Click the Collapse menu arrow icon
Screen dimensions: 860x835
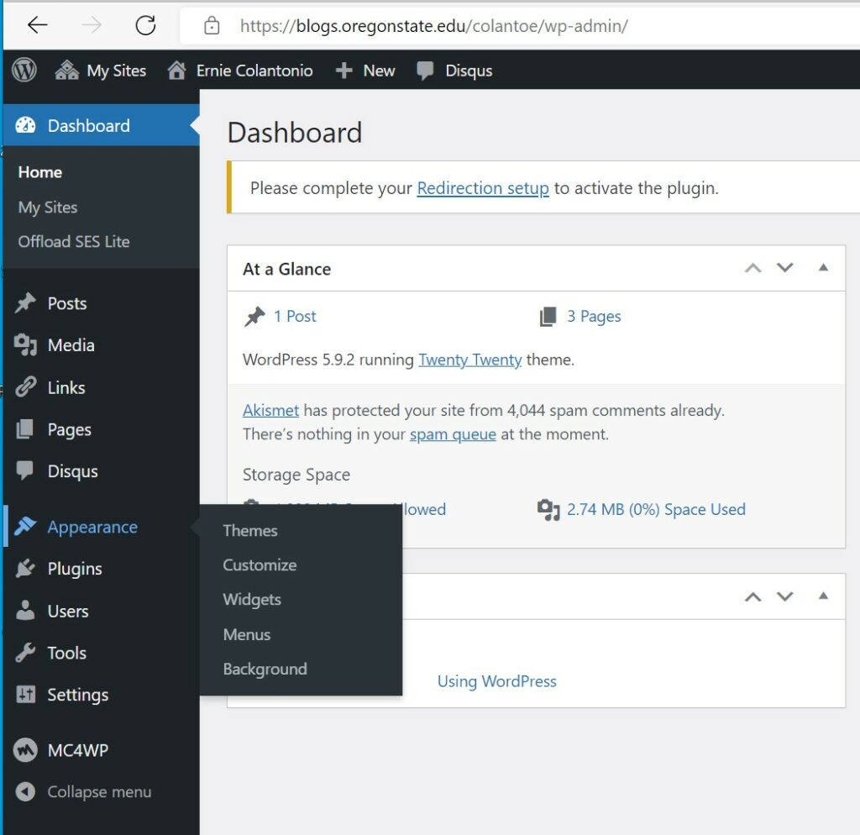coord(25,791)
